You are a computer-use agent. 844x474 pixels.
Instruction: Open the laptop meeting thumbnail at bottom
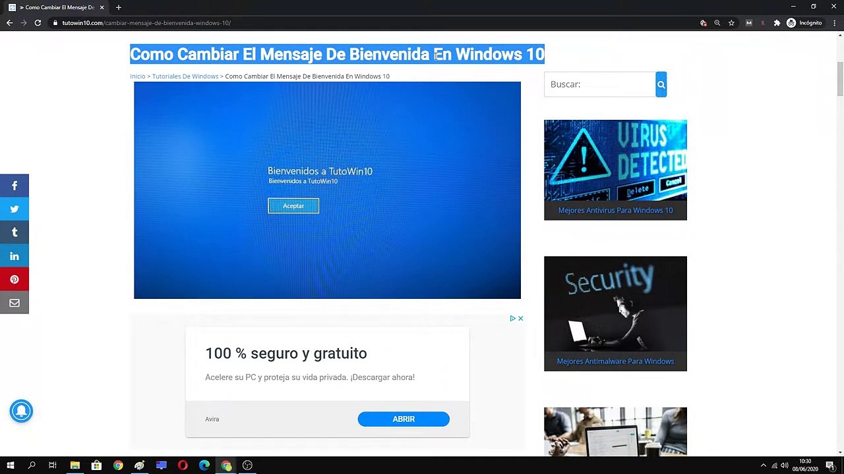pos(615,431)
